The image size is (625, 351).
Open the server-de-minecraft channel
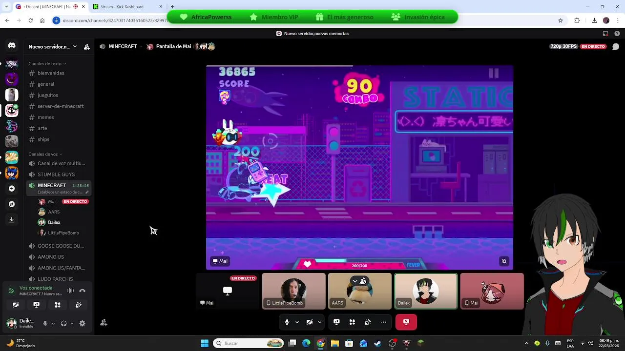pos(61,106)
